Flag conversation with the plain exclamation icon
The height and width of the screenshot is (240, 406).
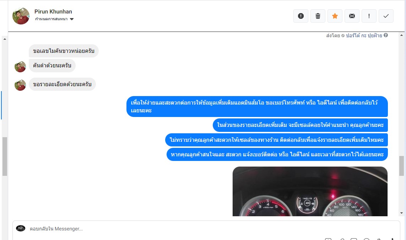pyautogui.click(x=369, y=16)
